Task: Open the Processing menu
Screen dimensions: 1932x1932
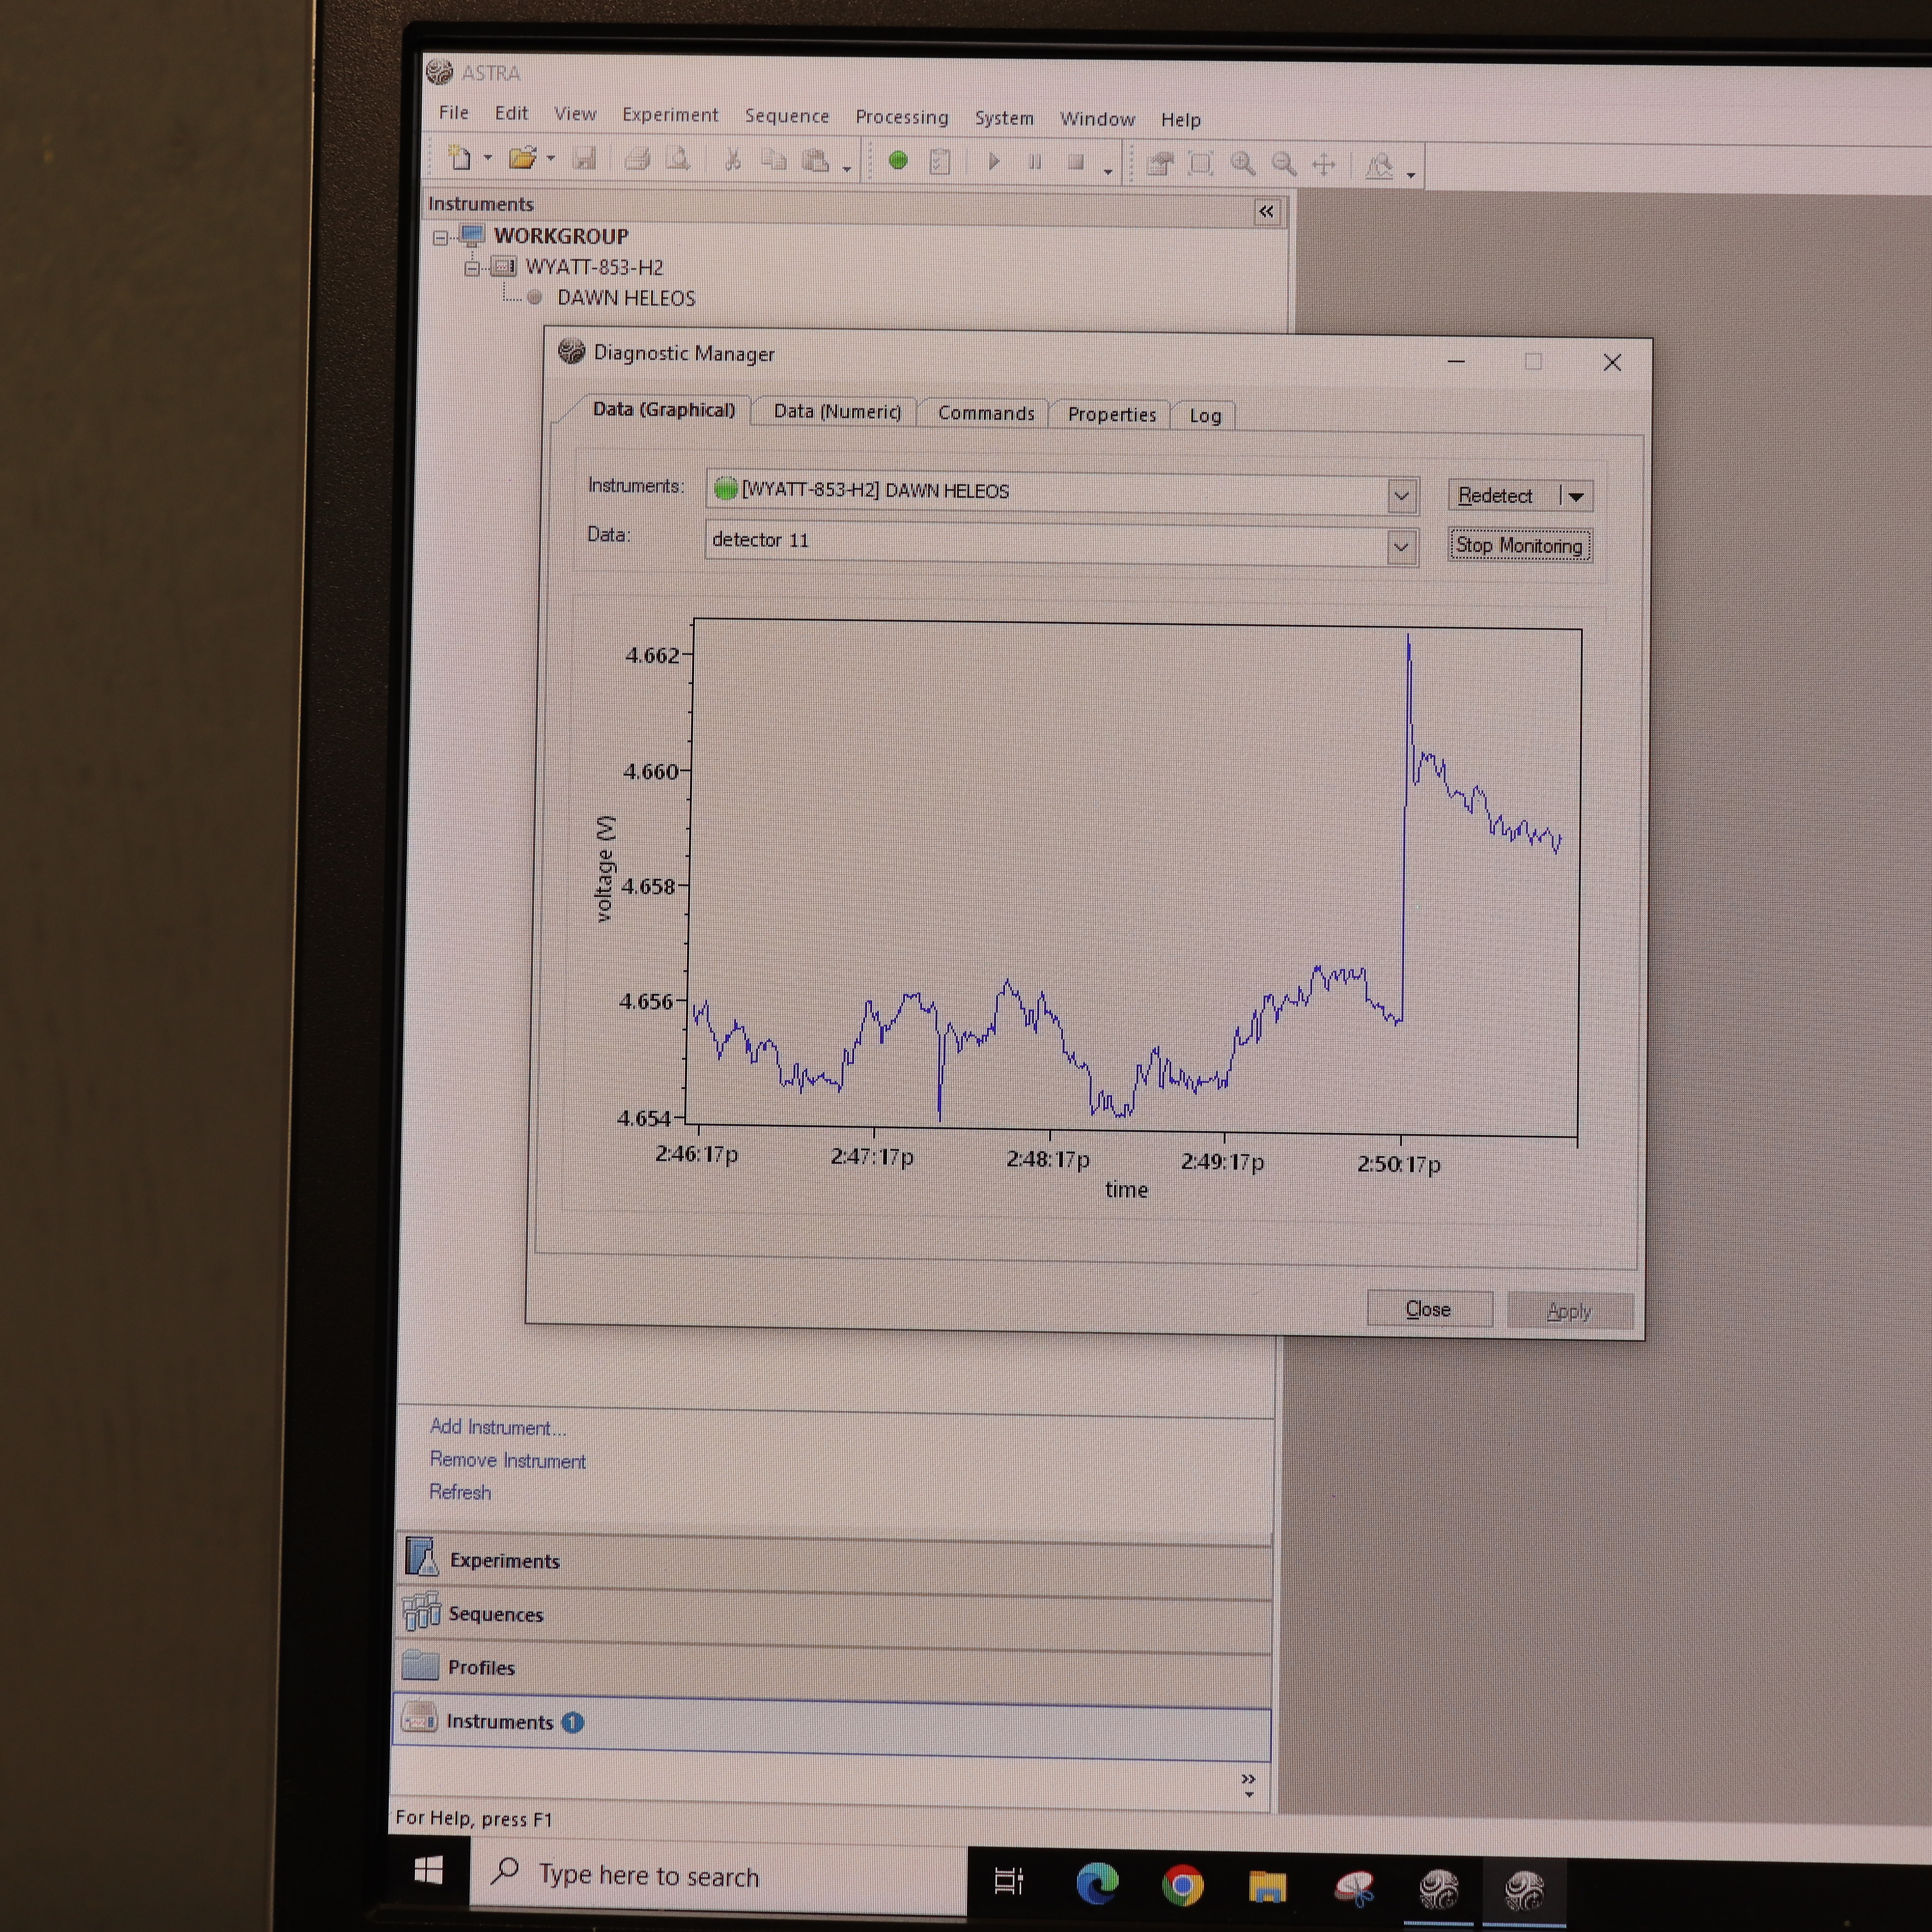Action: (902, 117)
